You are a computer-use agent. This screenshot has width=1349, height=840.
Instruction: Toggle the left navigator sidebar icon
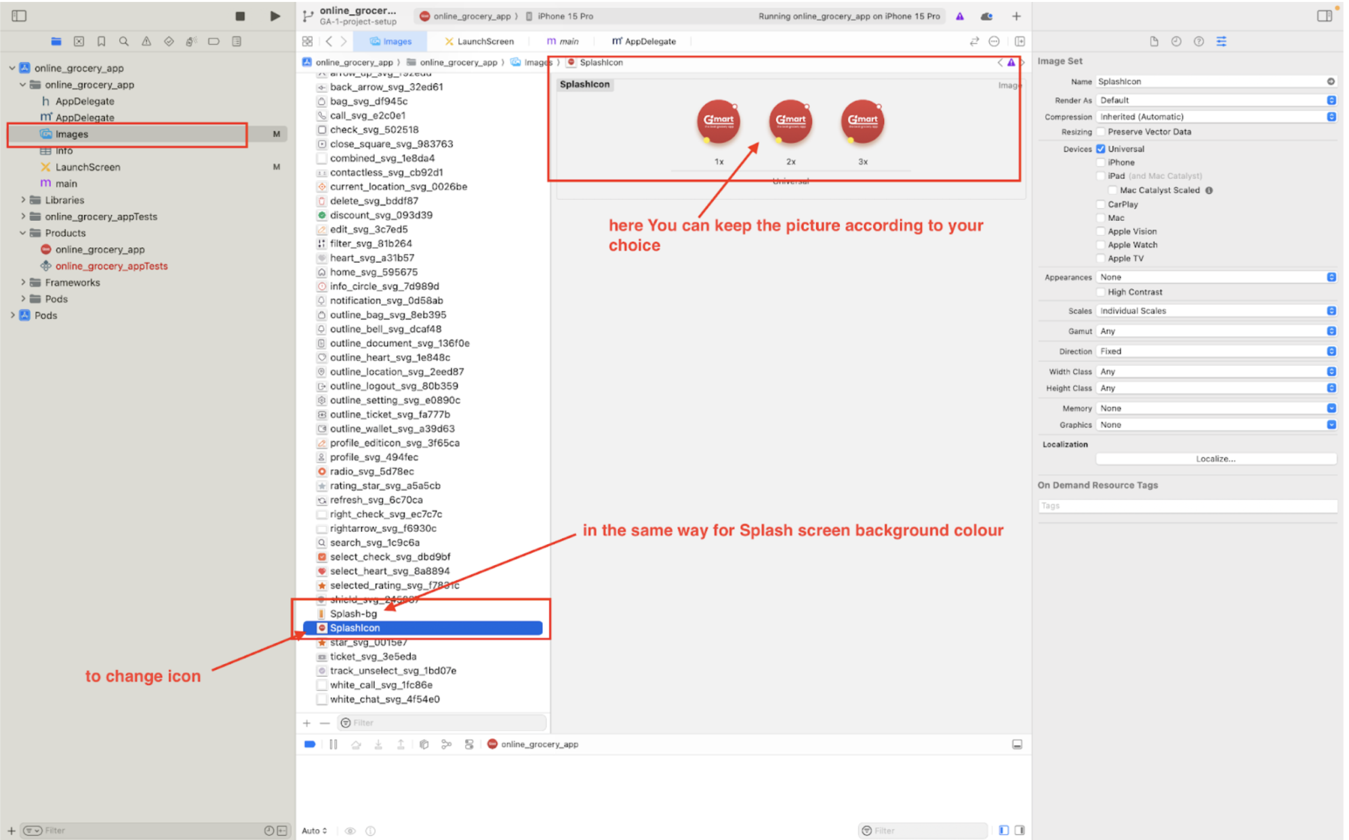tap(19, 16)
